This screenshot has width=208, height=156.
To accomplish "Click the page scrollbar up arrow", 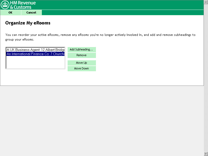I will click(x=206, y=2).
